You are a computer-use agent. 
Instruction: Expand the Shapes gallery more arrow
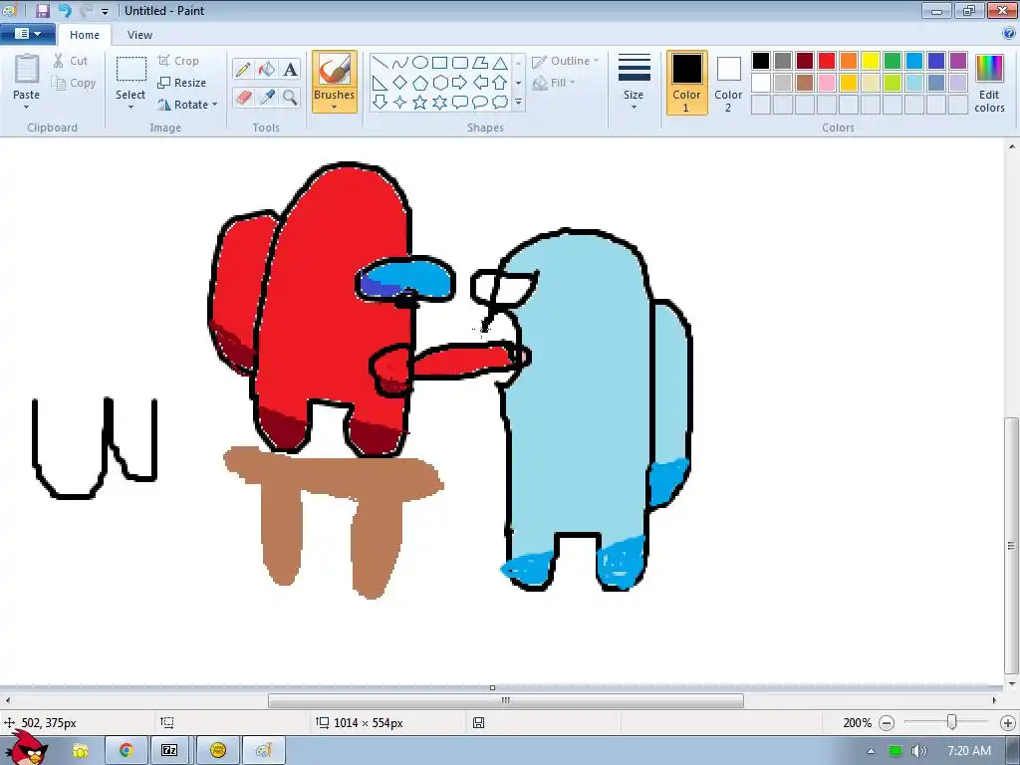(x=518, y=103)
